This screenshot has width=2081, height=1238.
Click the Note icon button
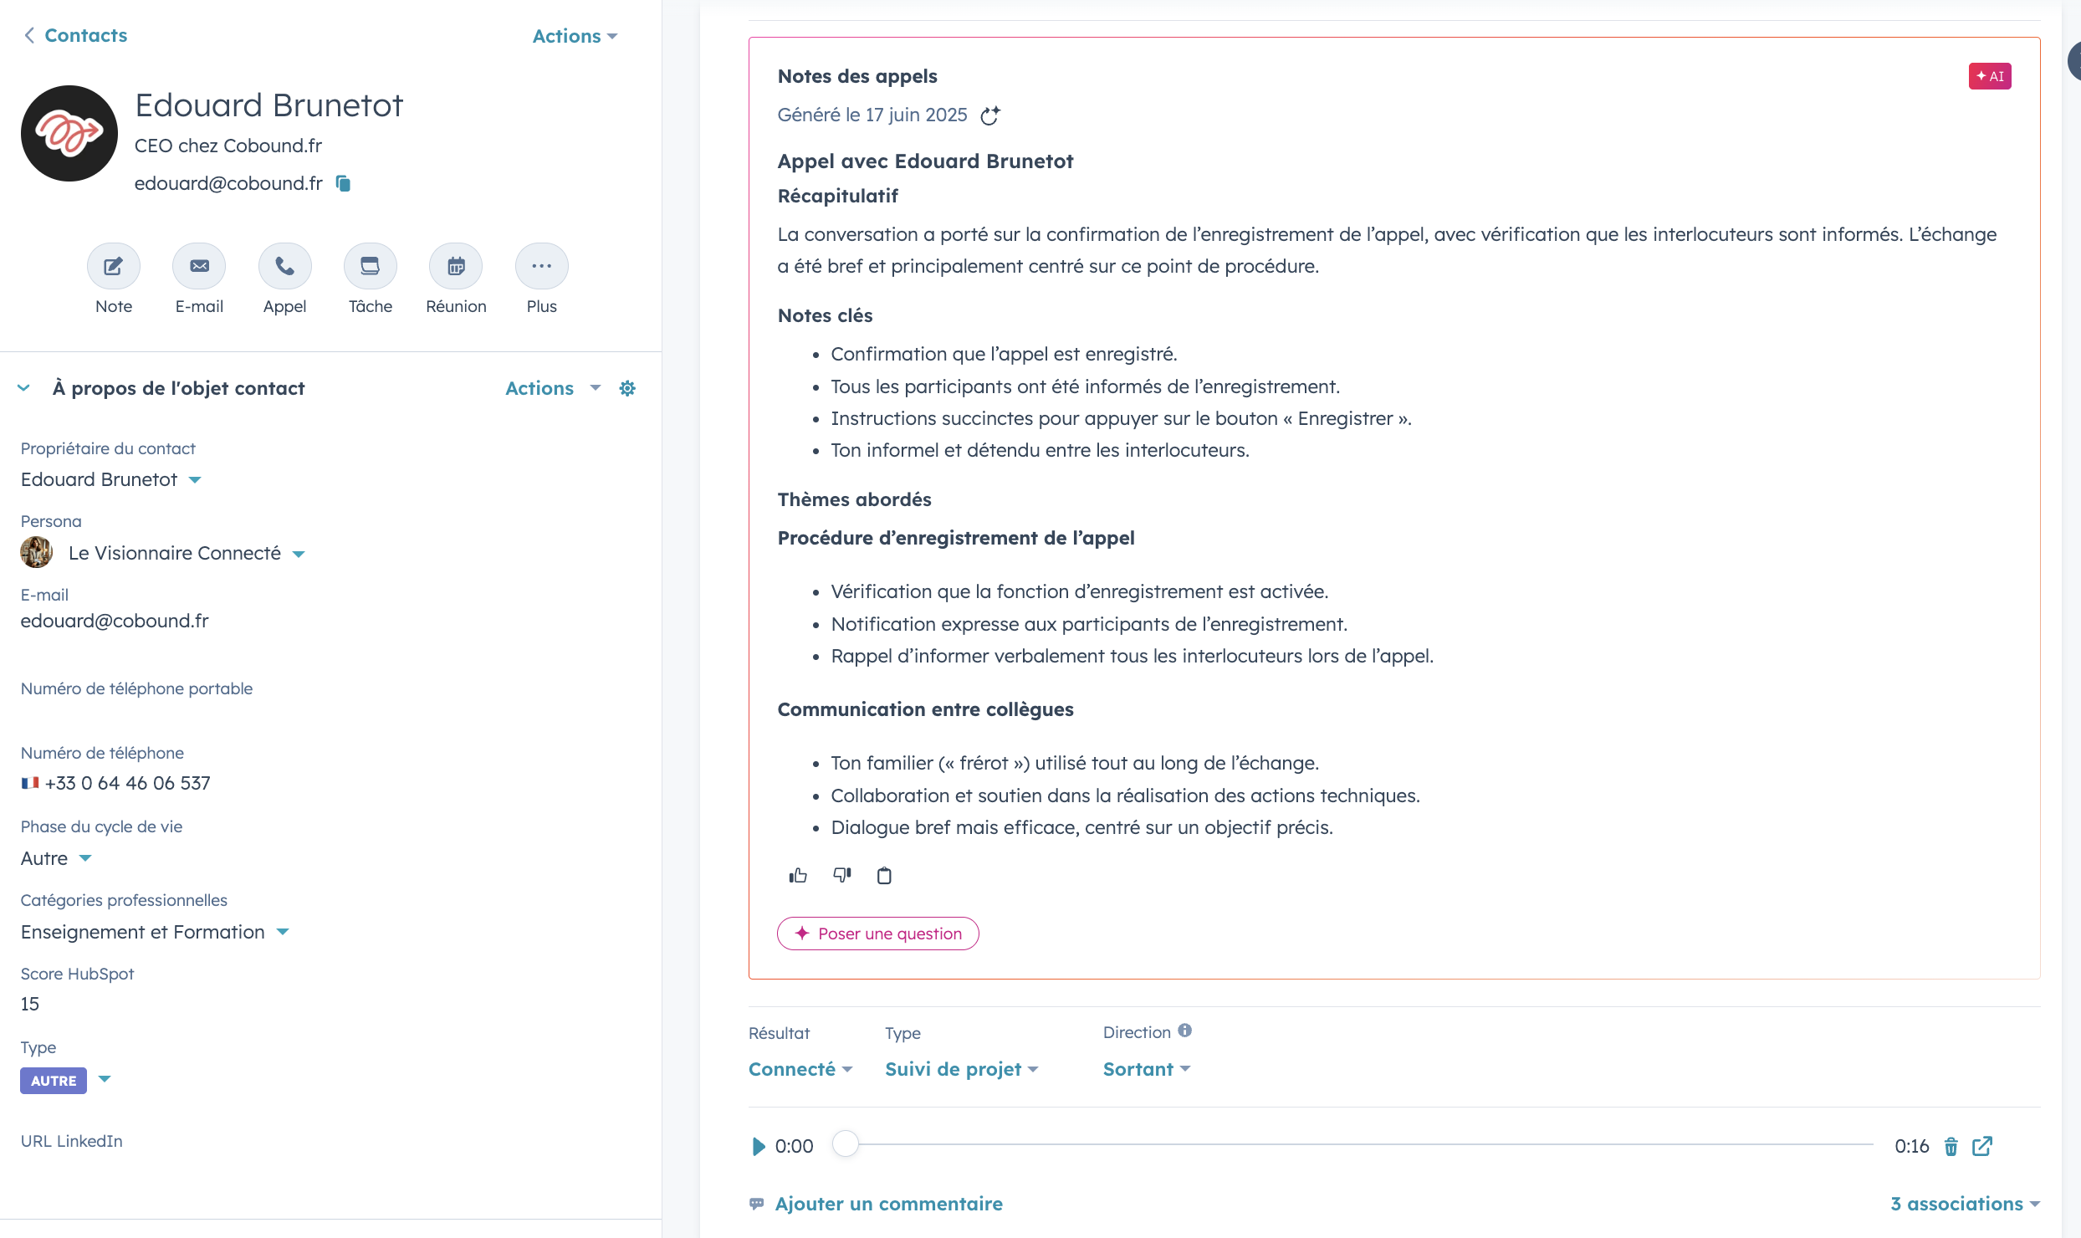click(x=114, y=267)
